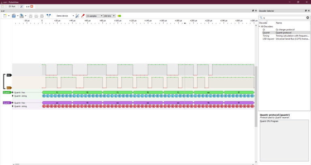Click the Run capture button
311x165 pixels.
[x=12, y=6]
